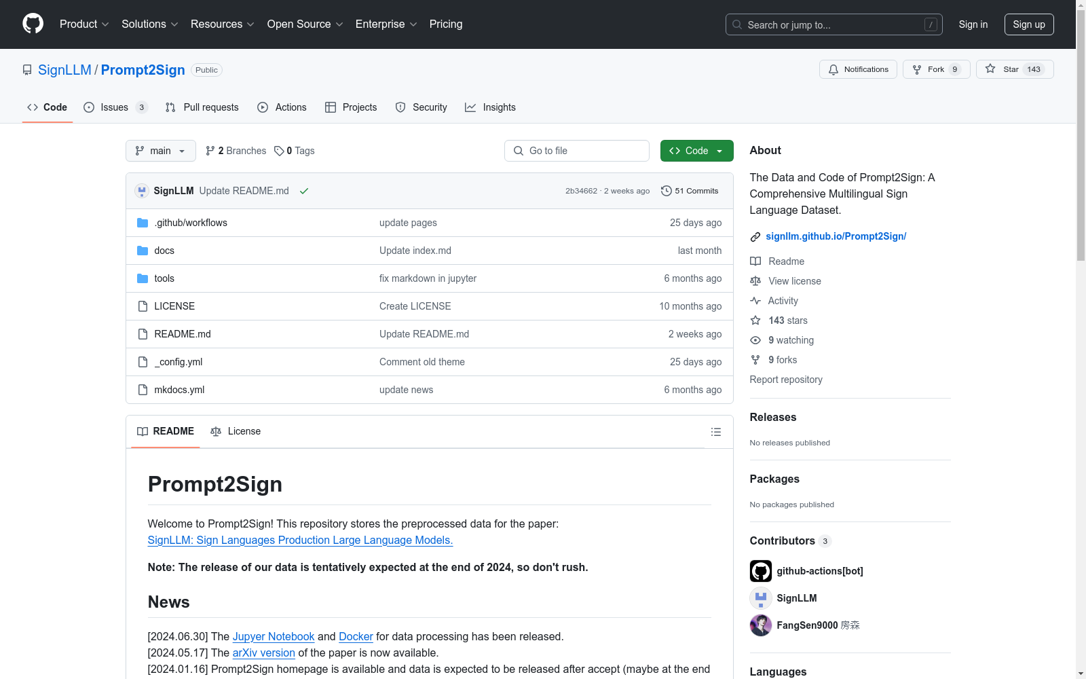Screen dimensions: 1086x679
Task: Open the Docker link in News
Action: pyautogui.click(x=356, y=637)
